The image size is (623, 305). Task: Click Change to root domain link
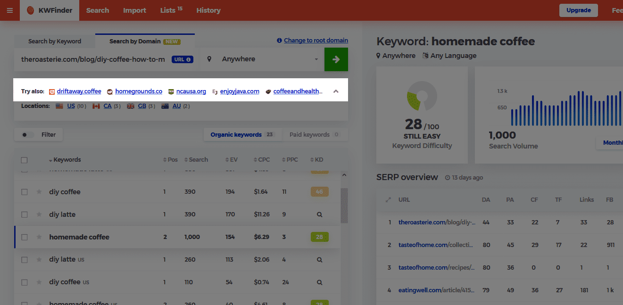tap(316, 41)
